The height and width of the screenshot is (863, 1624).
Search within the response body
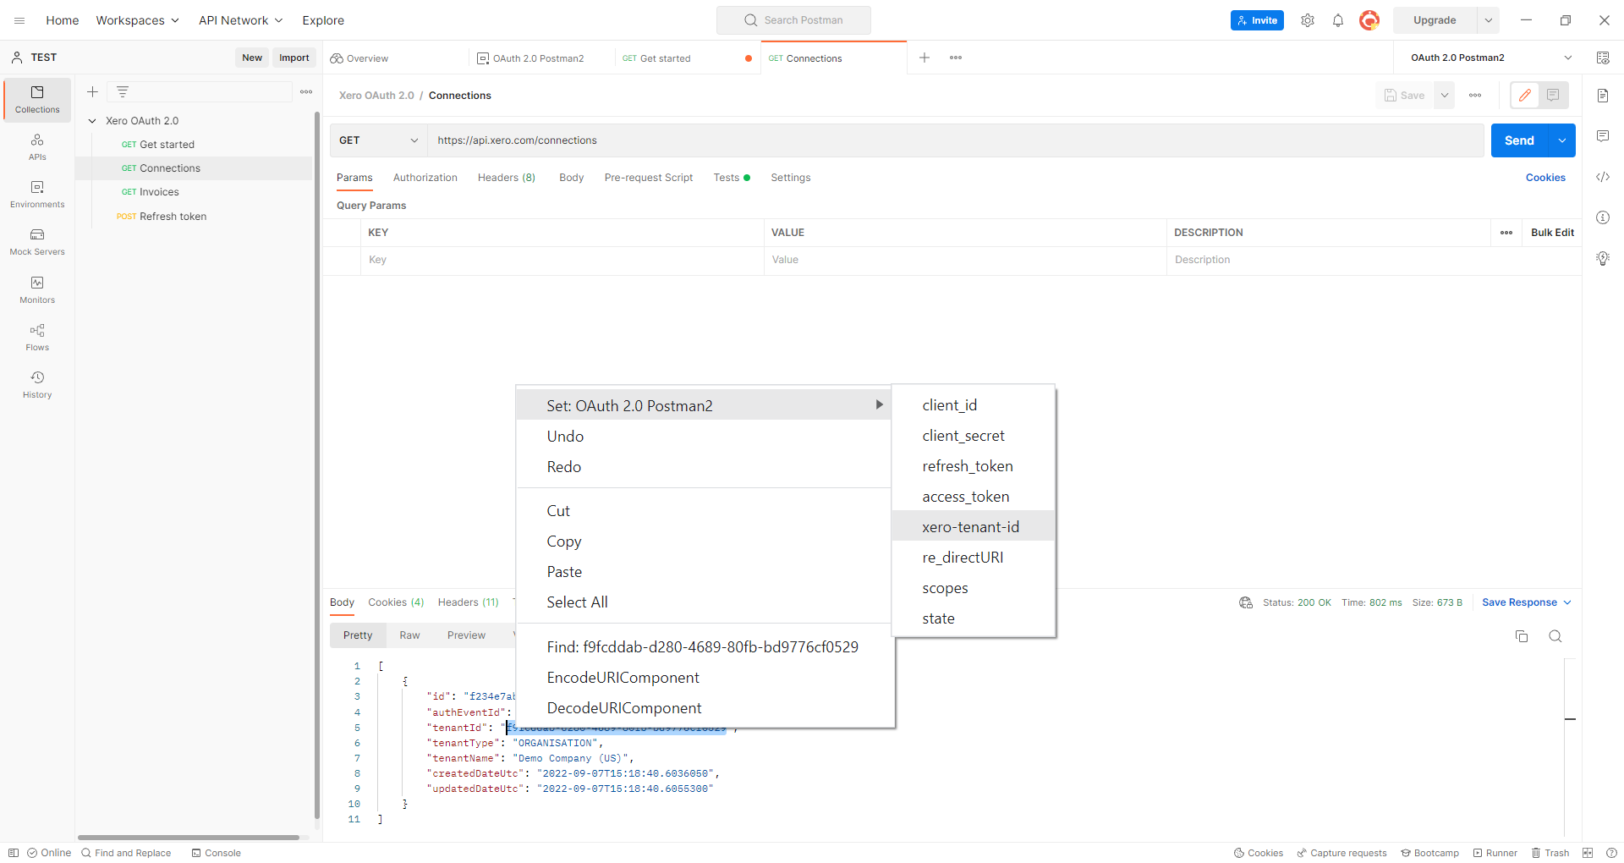click(1555, 636)
